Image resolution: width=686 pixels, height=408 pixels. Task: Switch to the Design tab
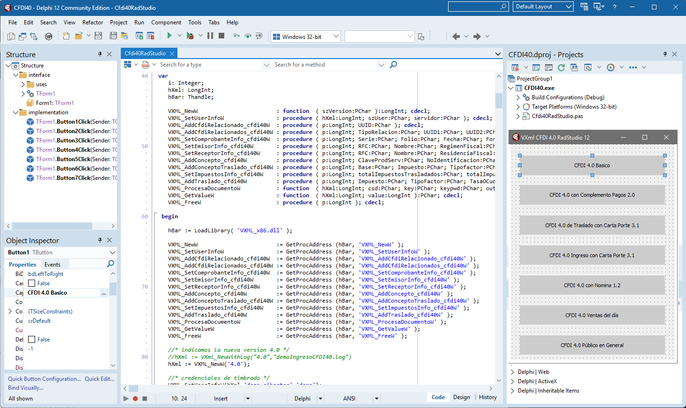tap(462, 397)
